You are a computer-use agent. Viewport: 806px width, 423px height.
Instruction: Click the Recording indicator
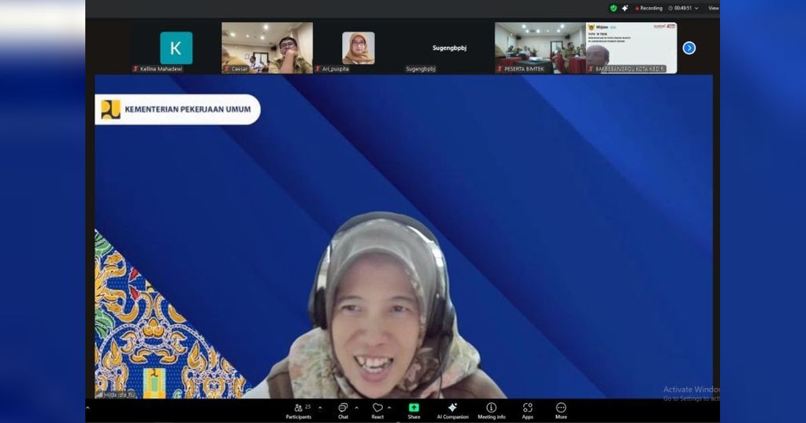point(649,8)
